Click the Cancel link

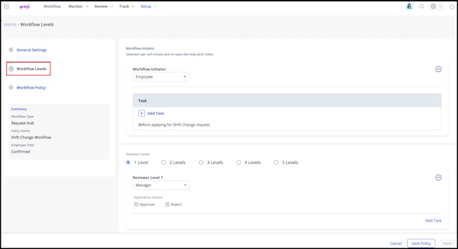396,243
